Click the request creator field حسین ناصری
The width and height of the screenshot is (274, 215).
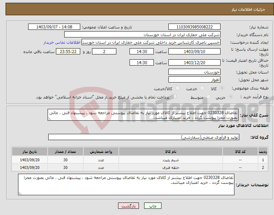(x=151, y=42)
